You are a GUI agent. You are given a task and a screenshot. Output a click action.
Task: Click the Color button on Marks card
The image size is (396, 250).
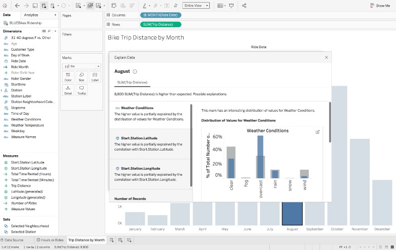[68, 77]
